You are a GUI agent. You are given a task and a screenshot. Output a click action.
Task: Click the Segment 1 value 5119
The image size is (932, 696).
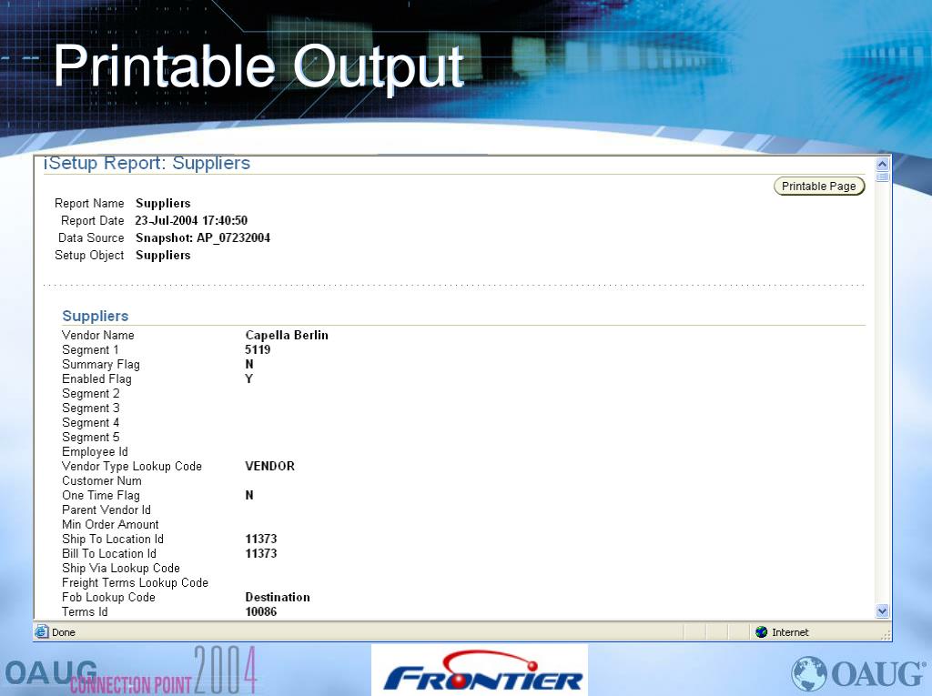point(258,349)
